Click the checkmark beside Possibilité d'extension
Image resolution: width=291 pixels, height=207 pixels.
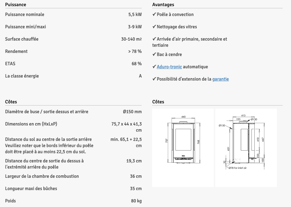pos(154,79)
